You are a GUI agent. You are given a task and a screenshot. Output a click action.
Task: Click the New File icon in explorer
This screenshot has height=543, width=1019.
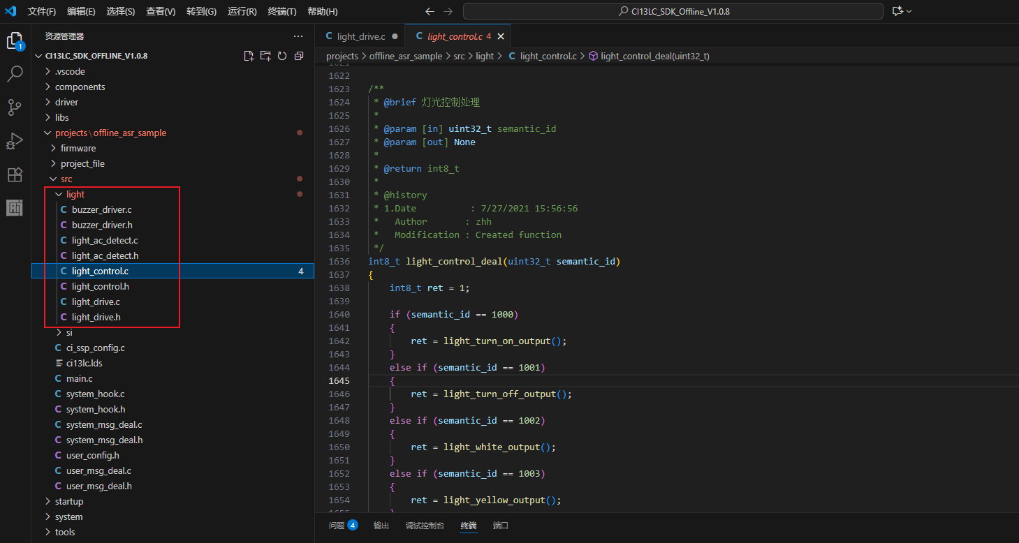click(249, 56)
